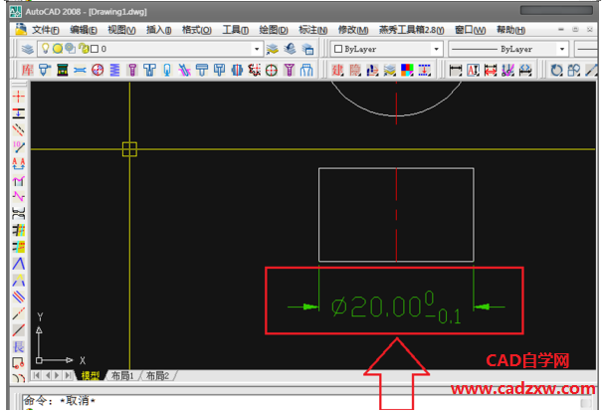Click the command line input area
Screen dimensions: 604x412
click(301, 401)
